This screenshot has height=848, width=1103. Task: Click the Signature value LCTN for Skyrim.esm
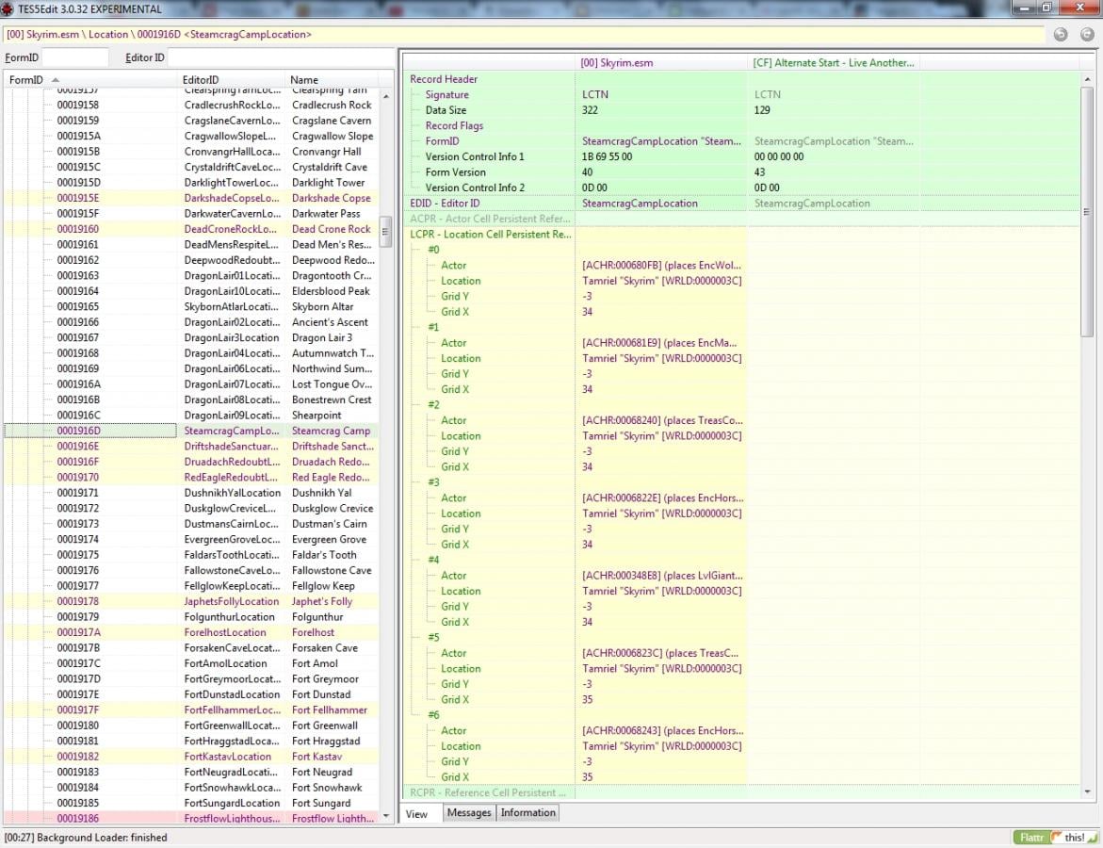(595, 95)
